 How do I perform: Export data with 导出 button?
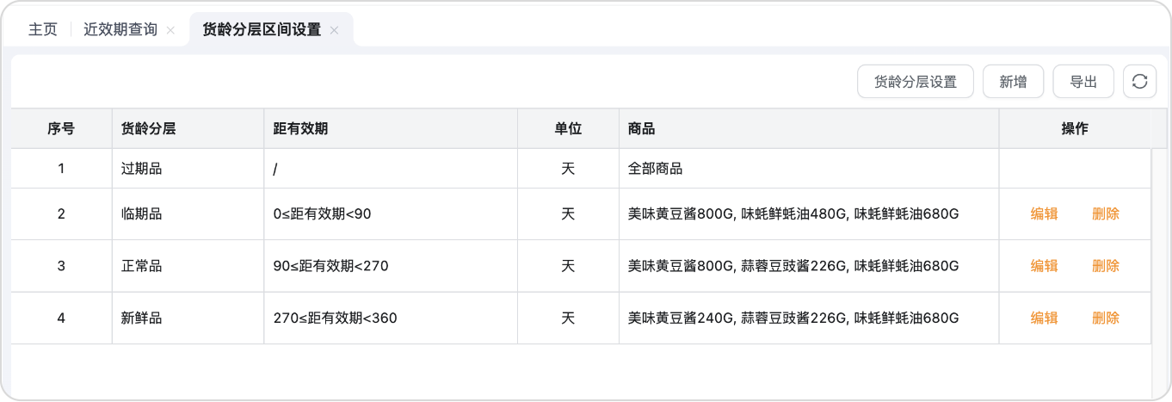(1083, 82)
